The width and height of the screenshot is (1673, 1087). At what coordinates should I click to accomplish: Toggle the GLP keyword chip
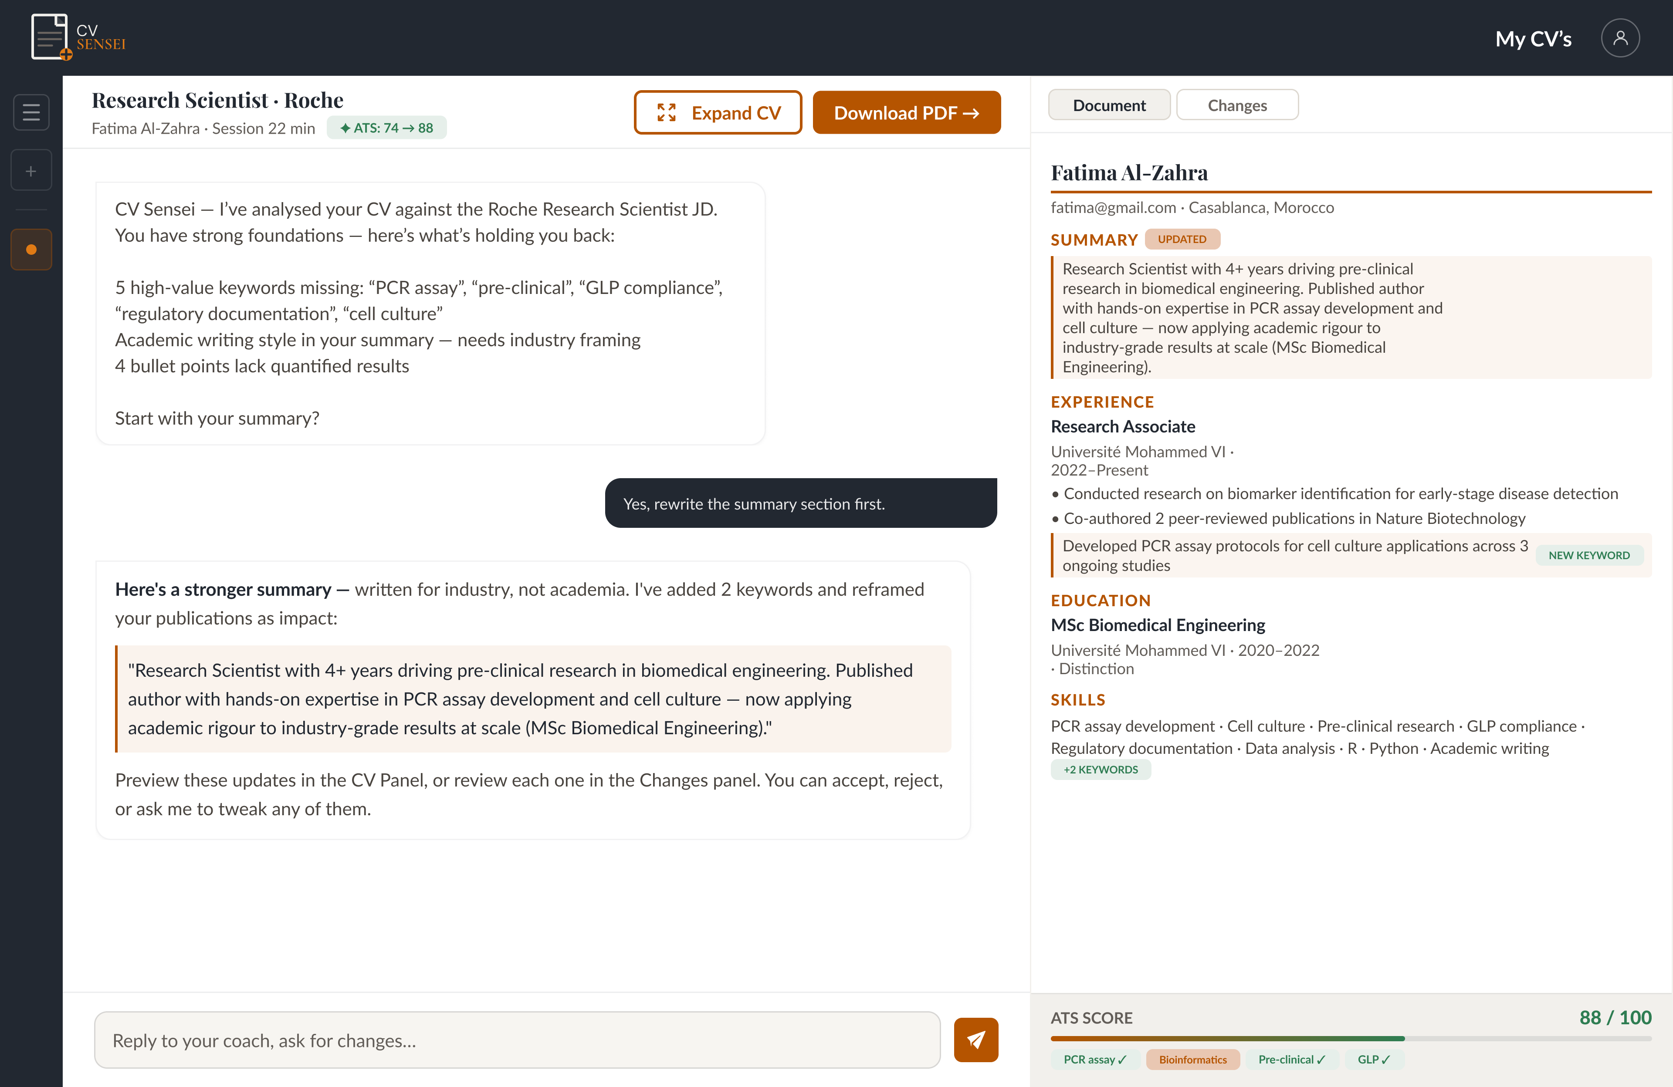(x=1373, y=1060)
